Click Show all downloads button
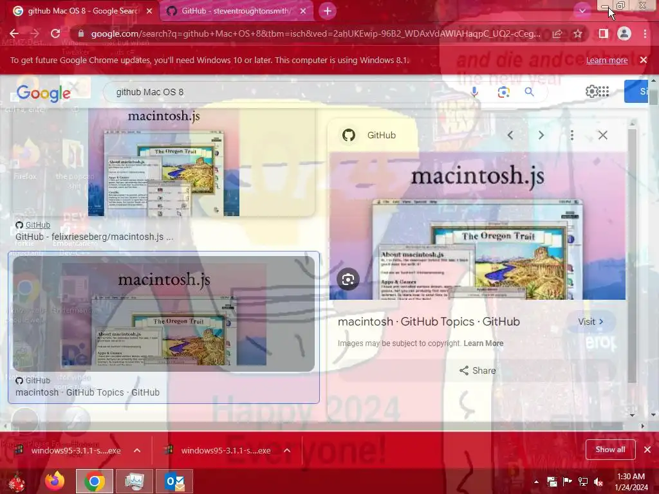Image resolution: width=659 pixels, height=494 pixels. click(x=610, y=450)
